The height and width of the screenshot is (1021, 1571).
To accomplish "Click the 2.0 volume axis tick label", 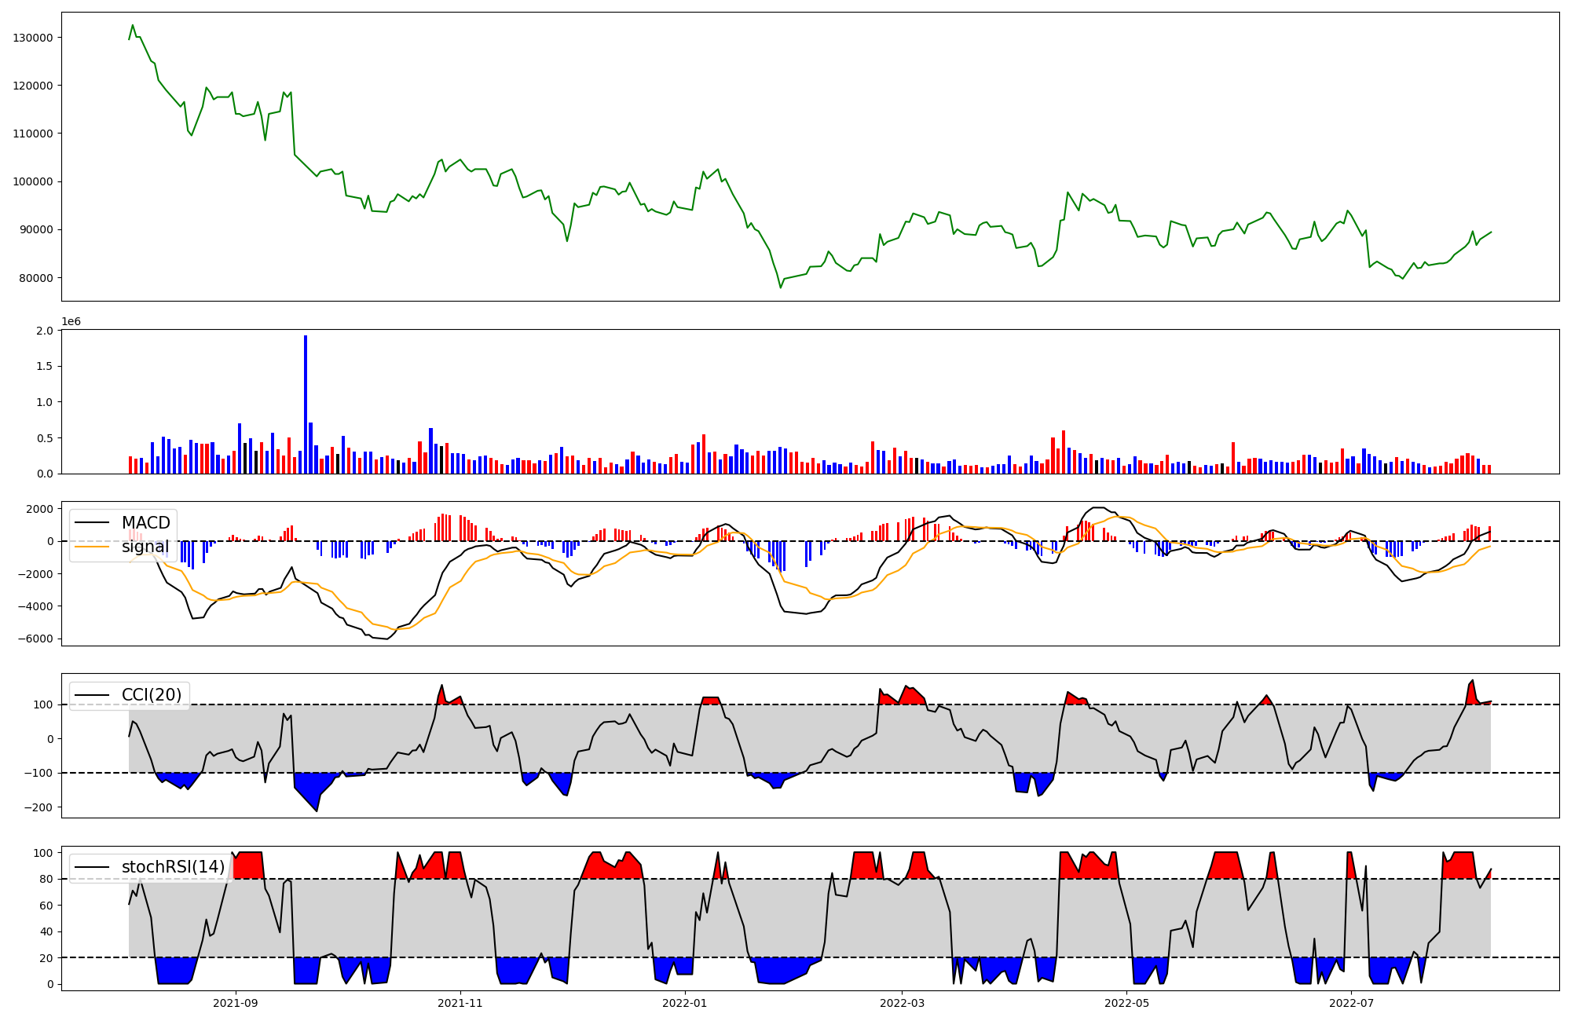I will 45,331.
